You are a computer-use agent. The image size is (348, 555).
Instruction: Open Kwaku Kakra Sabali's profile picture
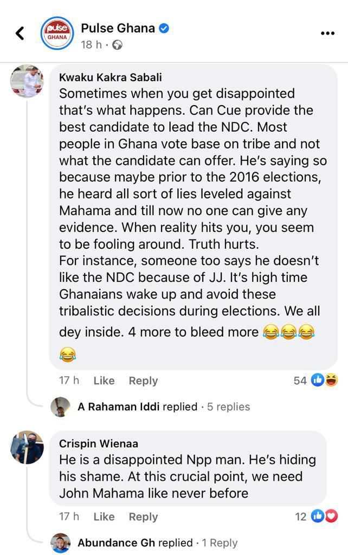point(27,81)
